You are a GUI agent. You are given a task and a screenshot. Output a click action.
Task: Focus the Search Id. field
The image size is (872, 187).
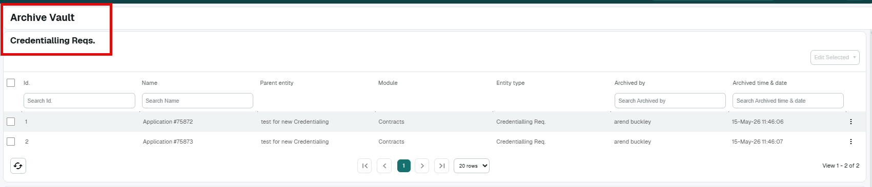coord(79,101)
